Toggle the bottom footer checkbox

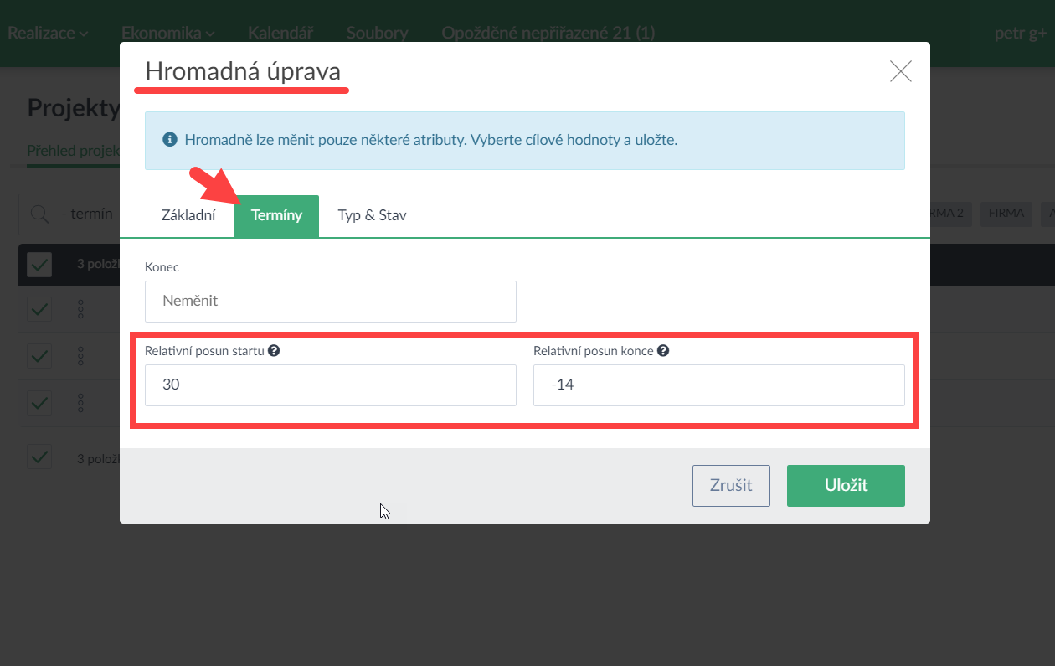click(x=39, y=457)
